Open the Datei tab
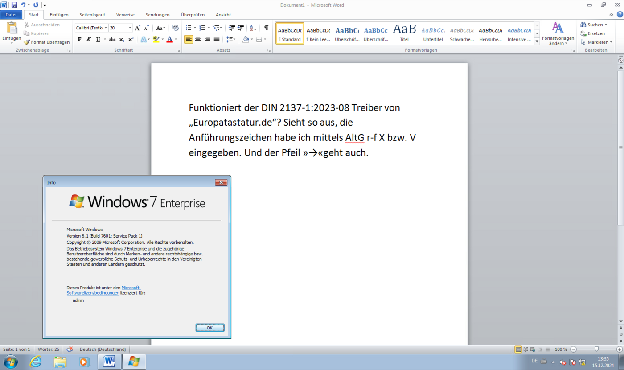 (11, 15)
